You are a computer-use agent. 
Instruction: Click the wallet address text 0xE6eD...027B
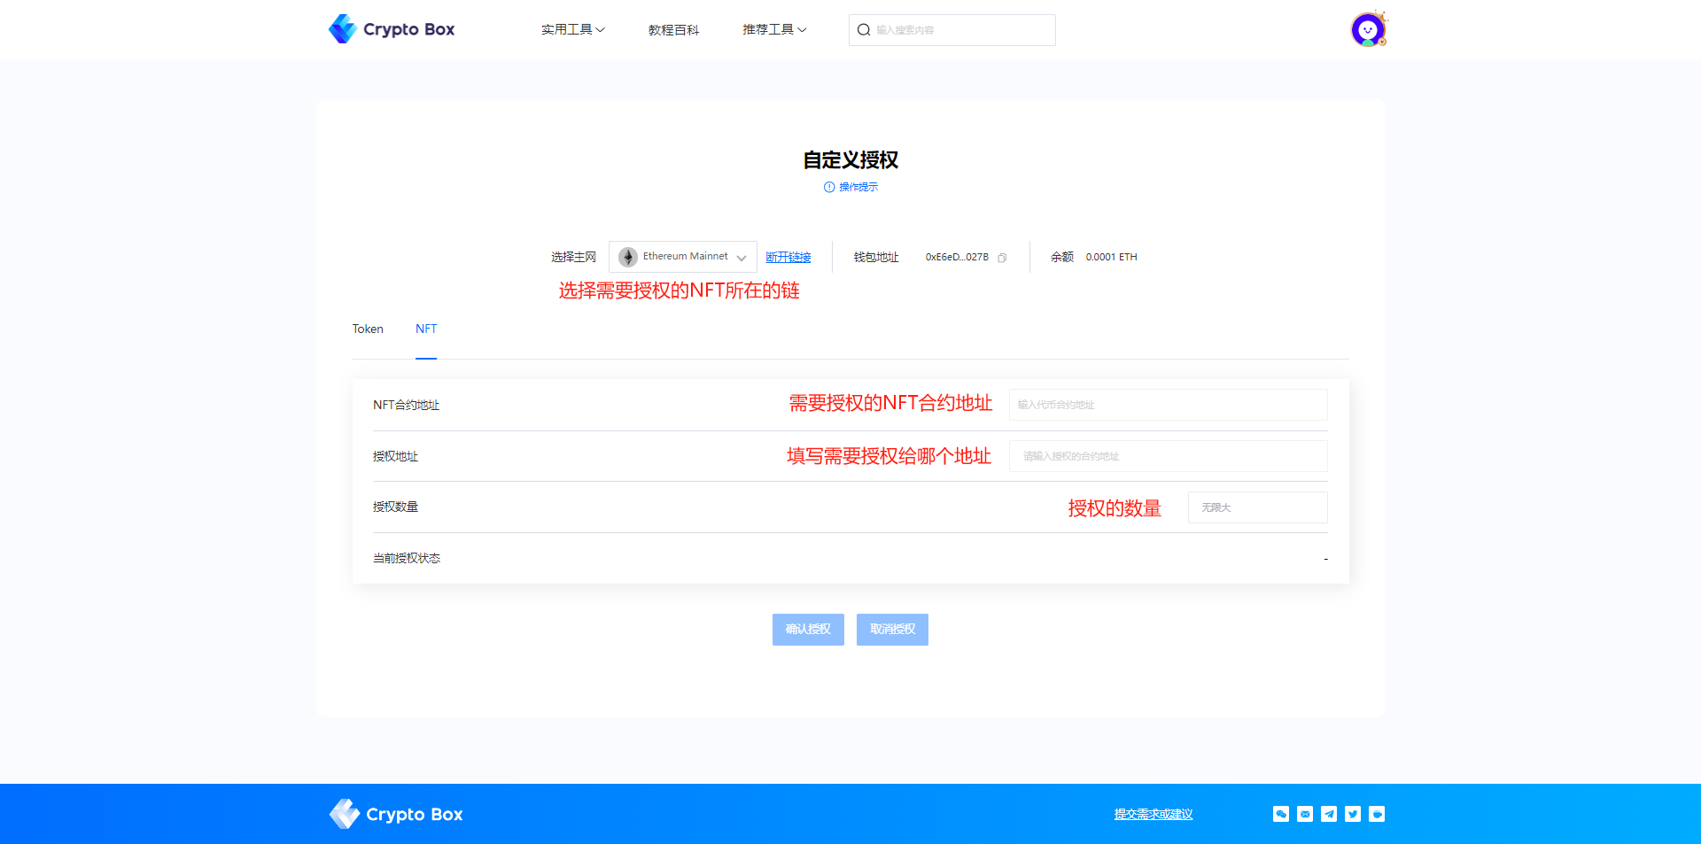coord(957,258)
